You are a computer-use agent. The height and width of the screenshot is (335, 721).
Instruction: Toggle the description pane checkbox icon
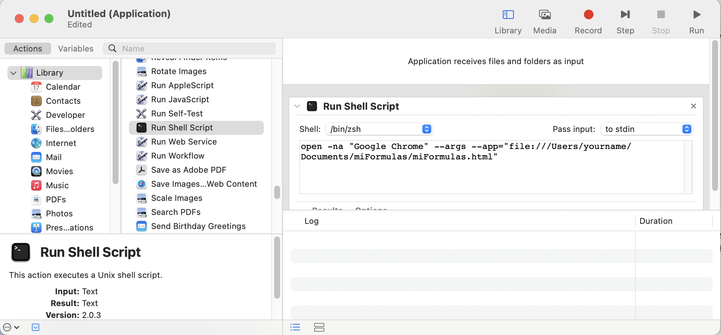point(36,327)
